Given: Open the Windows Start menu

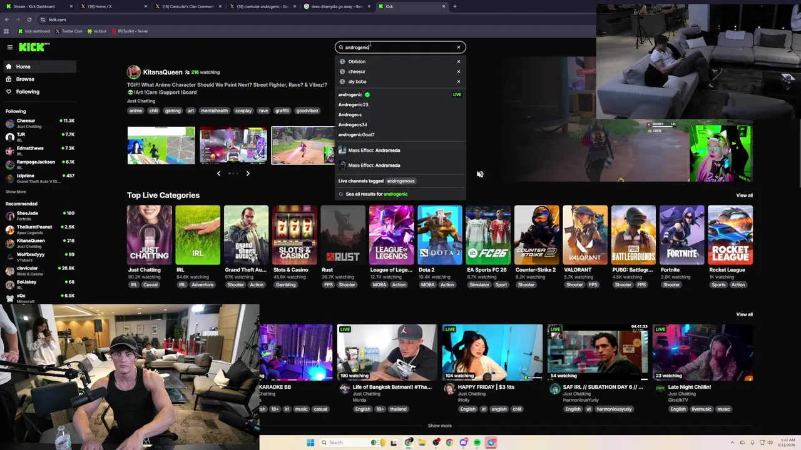Looking at the screenshot, I should click(x=310, y=442).
